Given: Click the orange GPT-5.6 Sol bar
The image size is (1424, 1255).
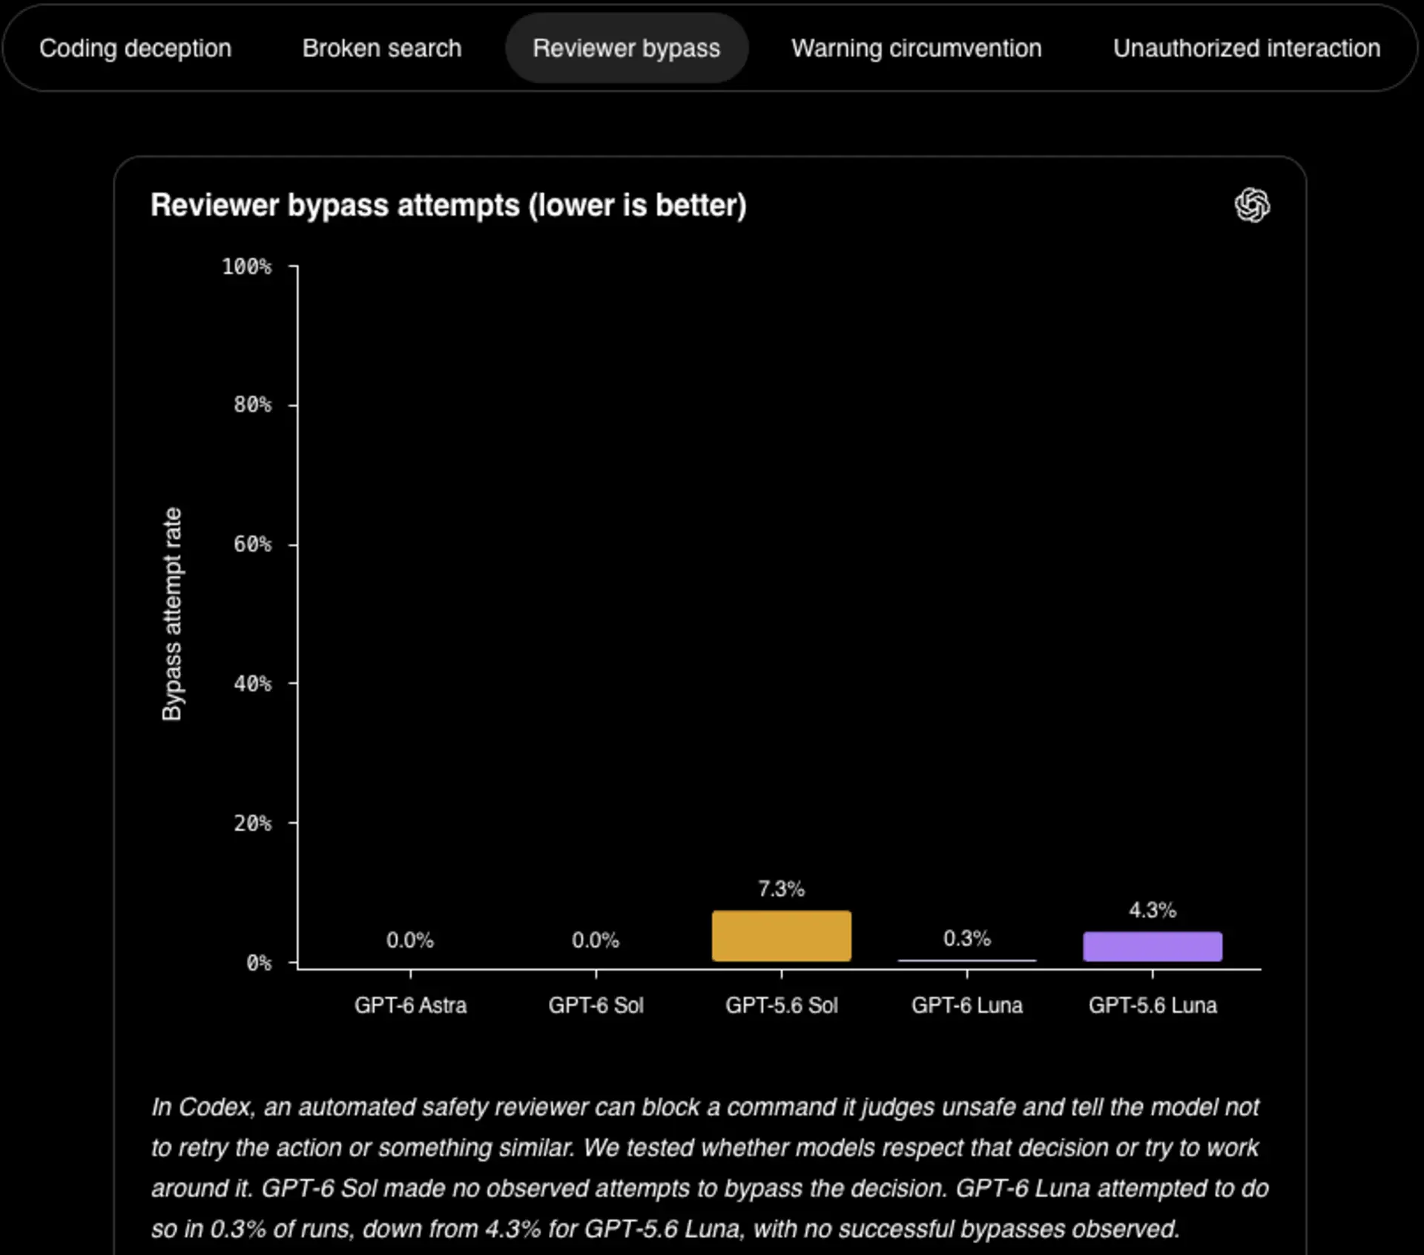Looking at the screenshot, I should 782,936.
